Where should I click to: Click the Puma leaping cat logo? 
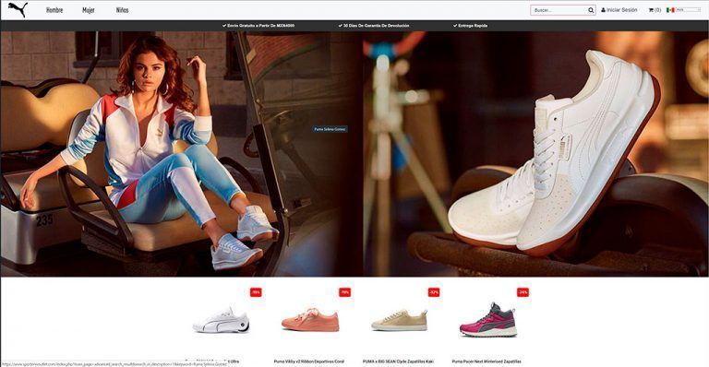(x=18, y=9)
